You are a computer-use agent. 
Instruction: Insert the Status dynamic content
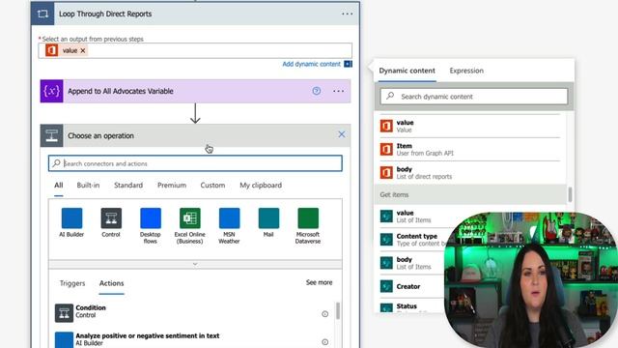[x=412, y=306]
